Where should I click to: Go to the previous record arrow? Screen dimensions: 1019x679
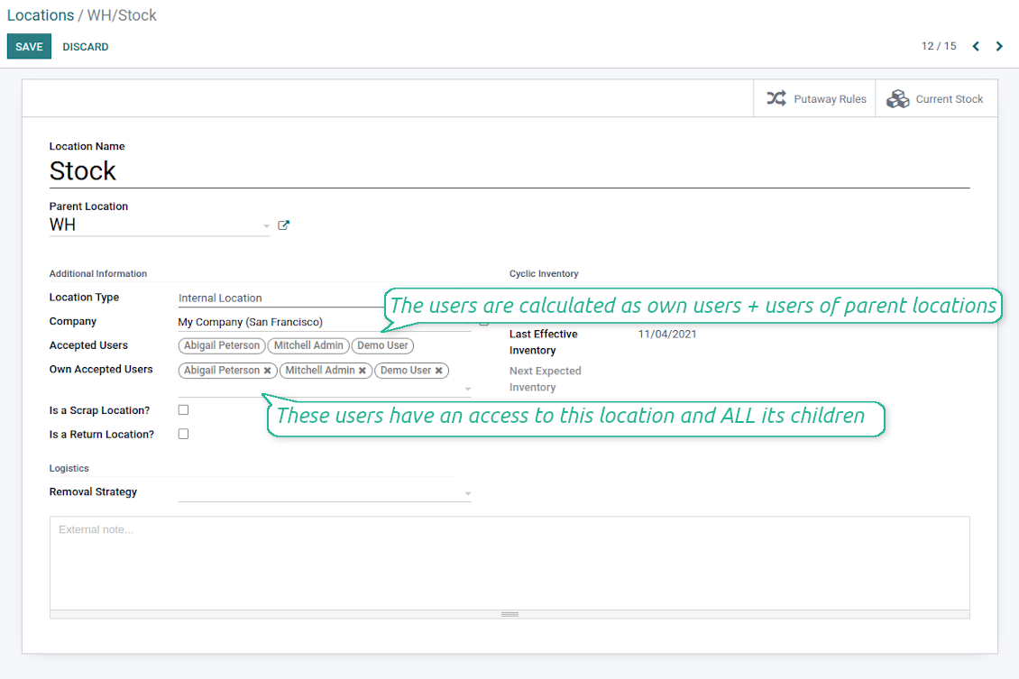(x=976, y=46)
